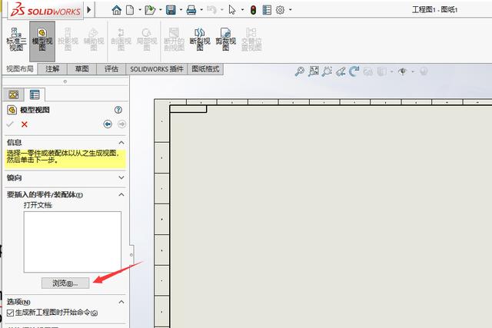Select the 标准三视图 tool
This screenshot has width=492, height=328.
pyautogui.click(x=16, y=40)
